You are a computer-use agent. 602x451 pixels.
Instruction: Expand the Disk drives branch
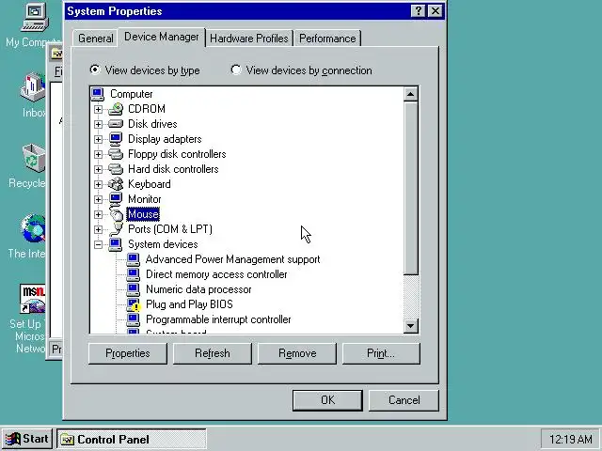98,124
